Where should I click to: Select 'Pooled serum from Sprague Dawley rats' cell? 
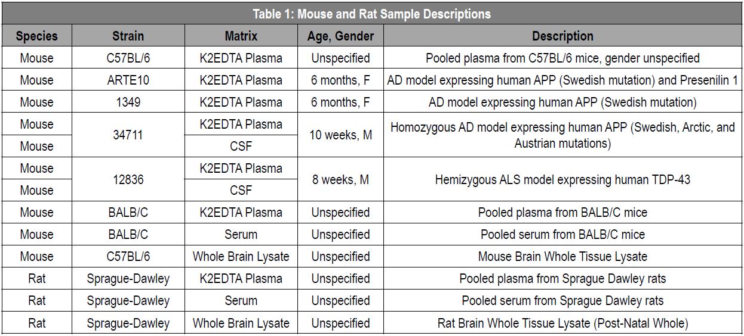(x=562, y=300)
